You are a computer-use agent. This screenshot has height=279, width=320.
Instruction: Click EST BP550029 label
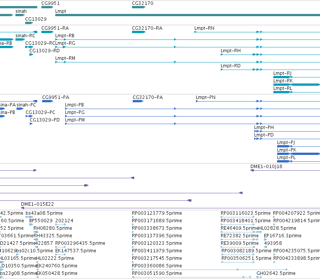click(x=41, y=221)
